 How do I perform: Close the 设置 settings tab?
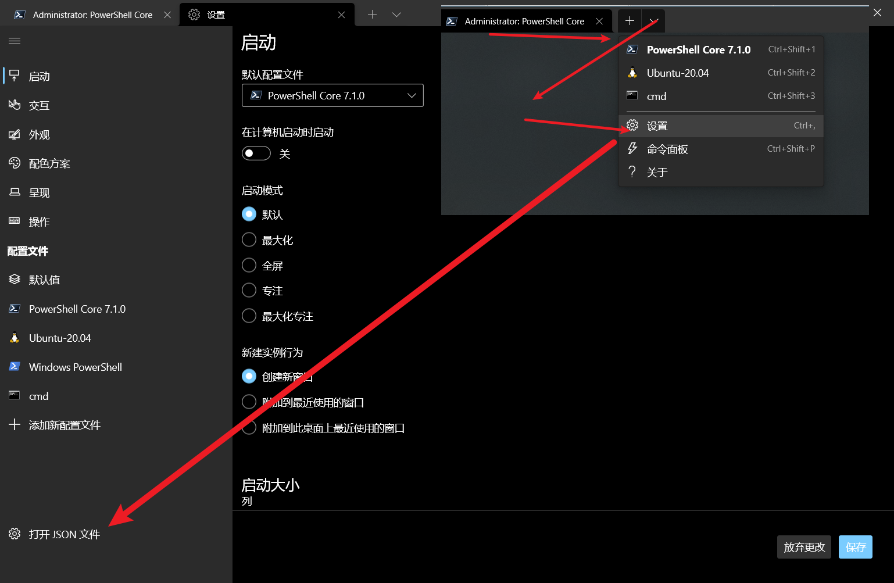[x=341, y=15]
